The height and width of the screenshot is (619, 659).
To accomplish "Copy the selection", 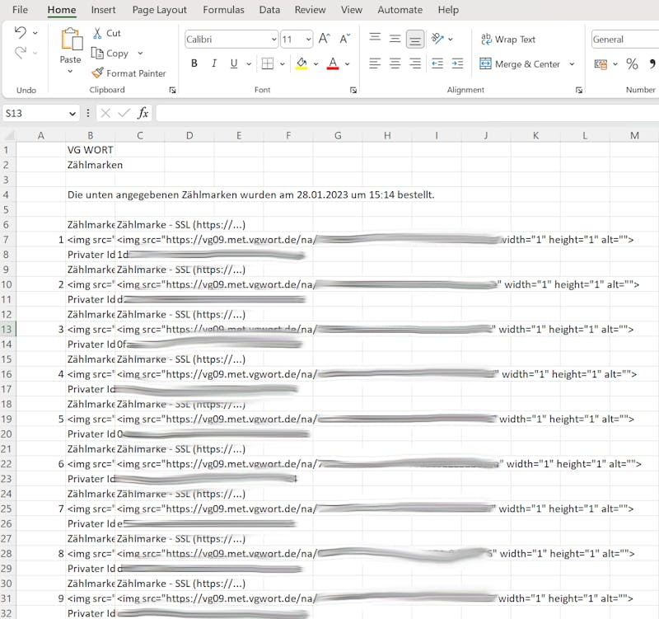I will click(110, 54).
